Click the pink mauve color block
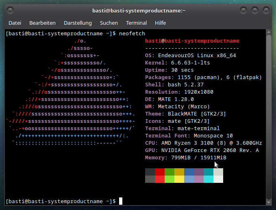276x210 pixels. coord(199,179)
